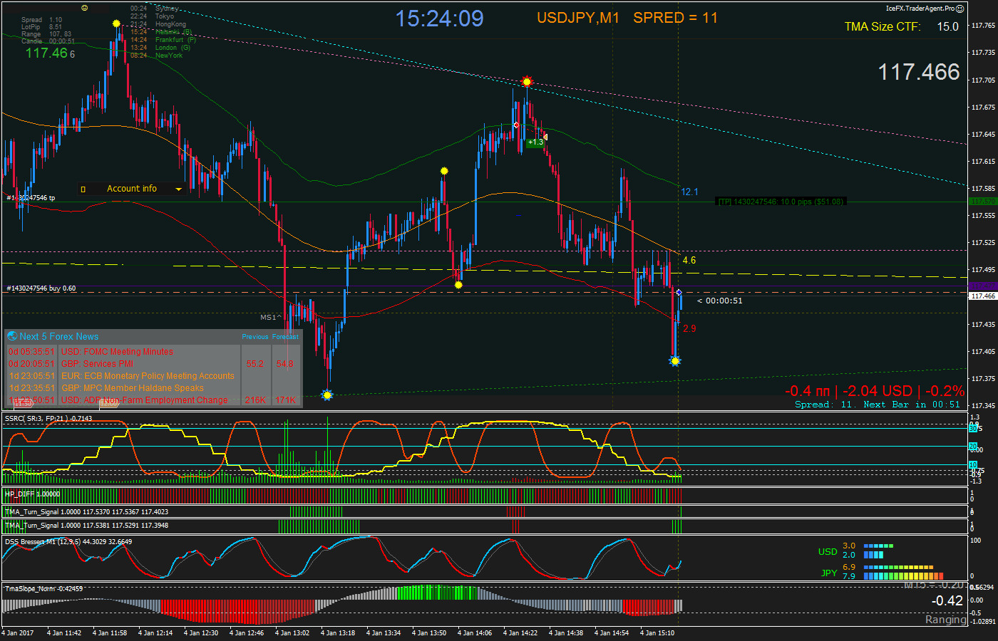The image size is (998, 641).
Task: Click the yellow smiley icon in top-left corner
Action: click(x=85, y=8)
